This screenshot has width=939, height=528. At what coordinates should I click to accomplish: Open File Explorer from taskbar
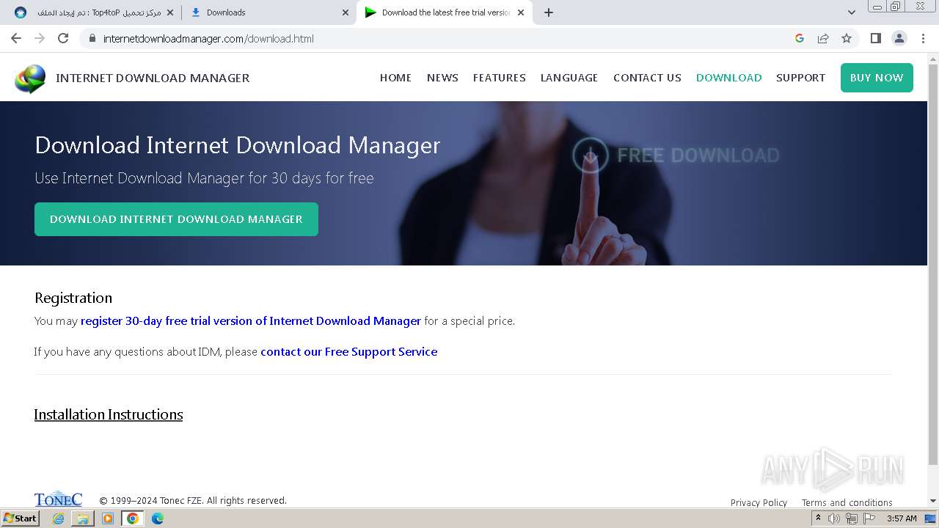pos(83,518)
